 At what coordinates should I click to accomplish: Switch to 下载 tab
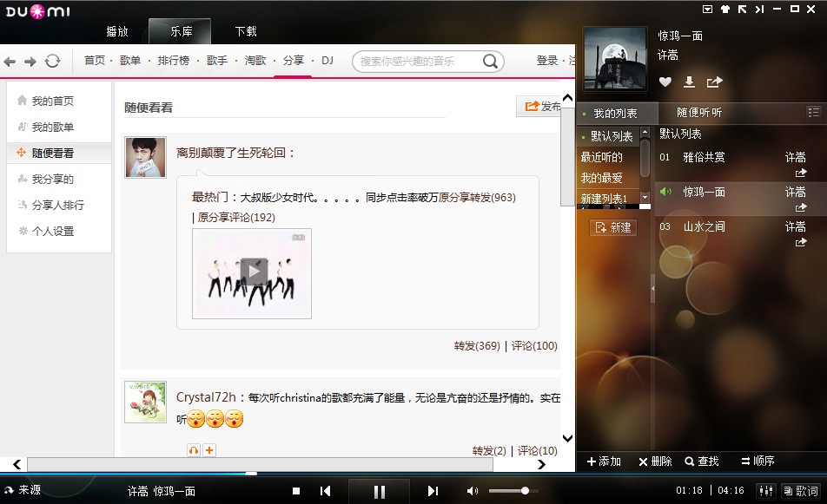pyautogui.click(x=246, y=31)
